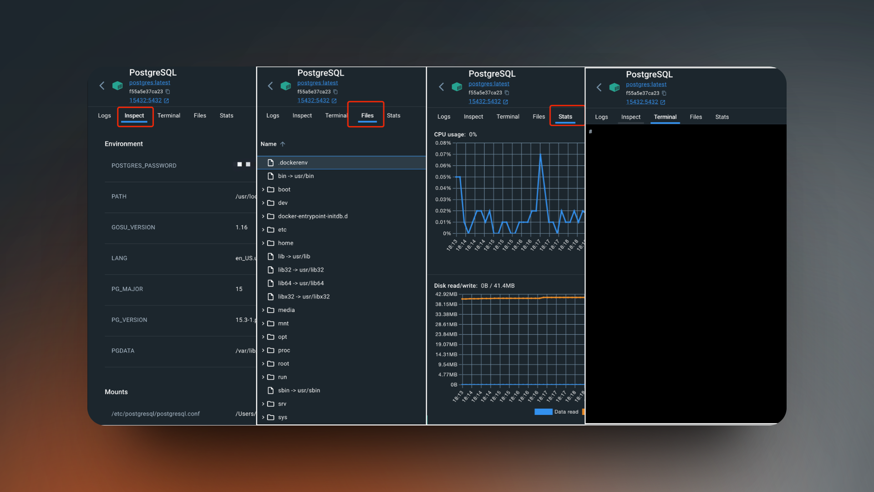Expand the boot folder chevron
The height and width of the screenshot is (492, 874).
click(x=263, y=190)
